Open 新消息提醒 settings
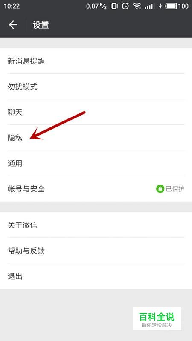The image size is (192, 341). click(x=96, y=61)
